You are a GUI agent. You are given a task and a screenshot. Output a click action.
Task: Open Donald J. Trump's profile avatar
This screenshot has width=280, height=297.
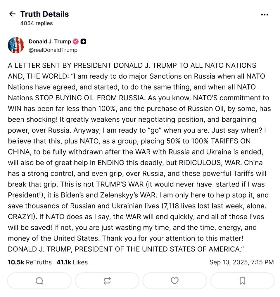click(x=16, y=45)
